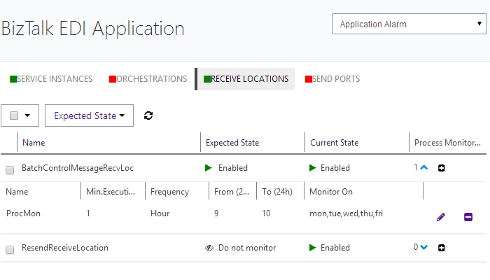490x280 pixels.
Task: Tick the BatchControlMessageRecvLoc checkbox
Action: point(10,169)
